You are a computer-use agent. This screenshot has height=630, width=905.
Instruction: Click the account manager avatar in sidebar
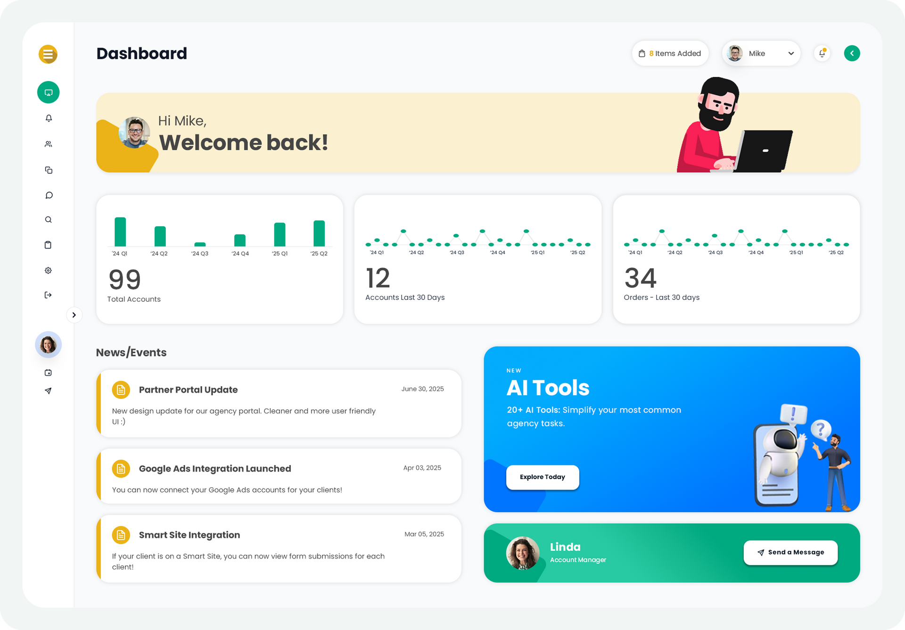(x=48, y=345)
